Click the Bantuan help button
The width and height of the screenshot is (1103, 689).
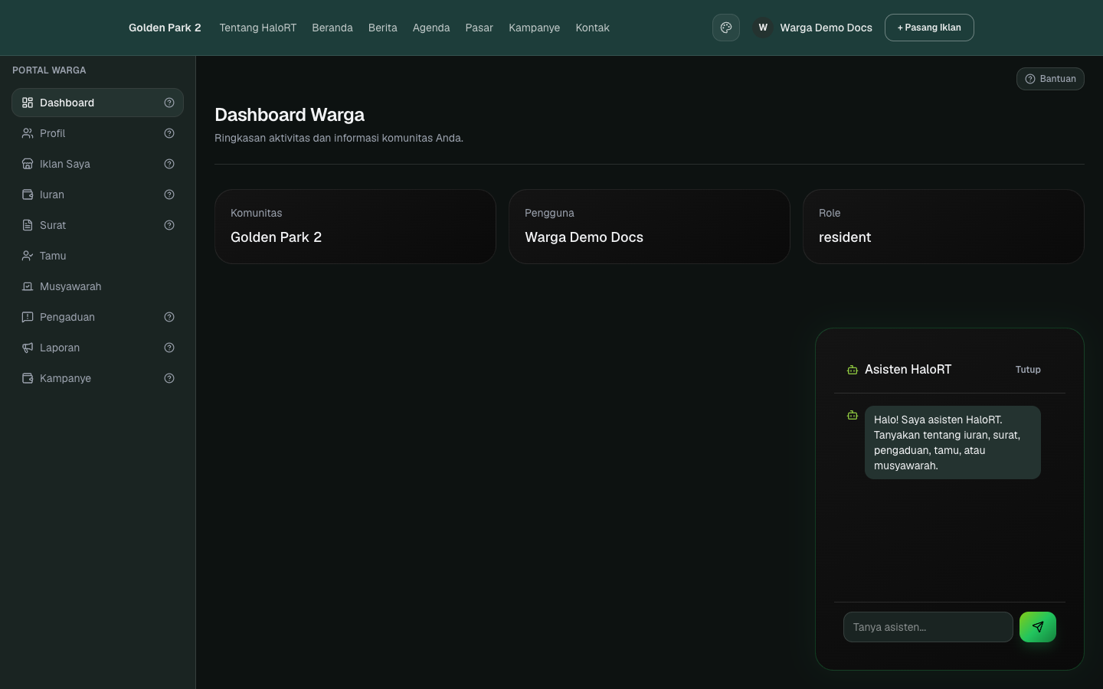1050,79
